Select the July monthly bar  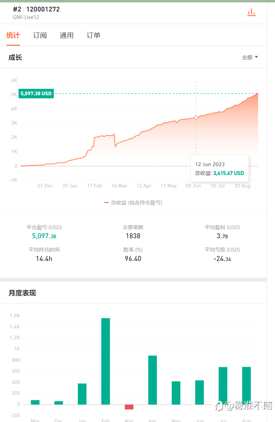[223, 386]
